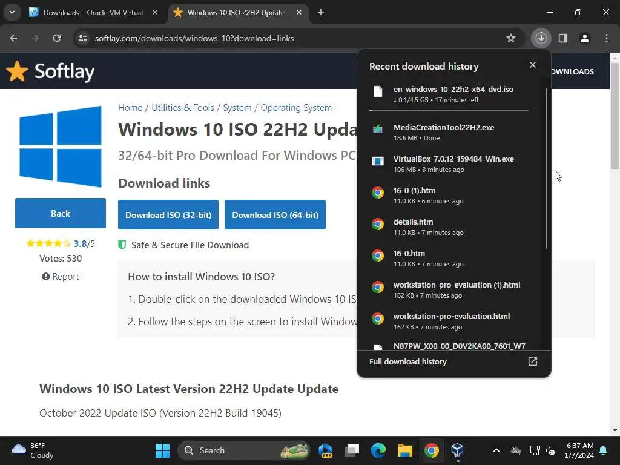Click the VirtualBox installer file icon
The image size is (620, 465).
pos(378,161)
